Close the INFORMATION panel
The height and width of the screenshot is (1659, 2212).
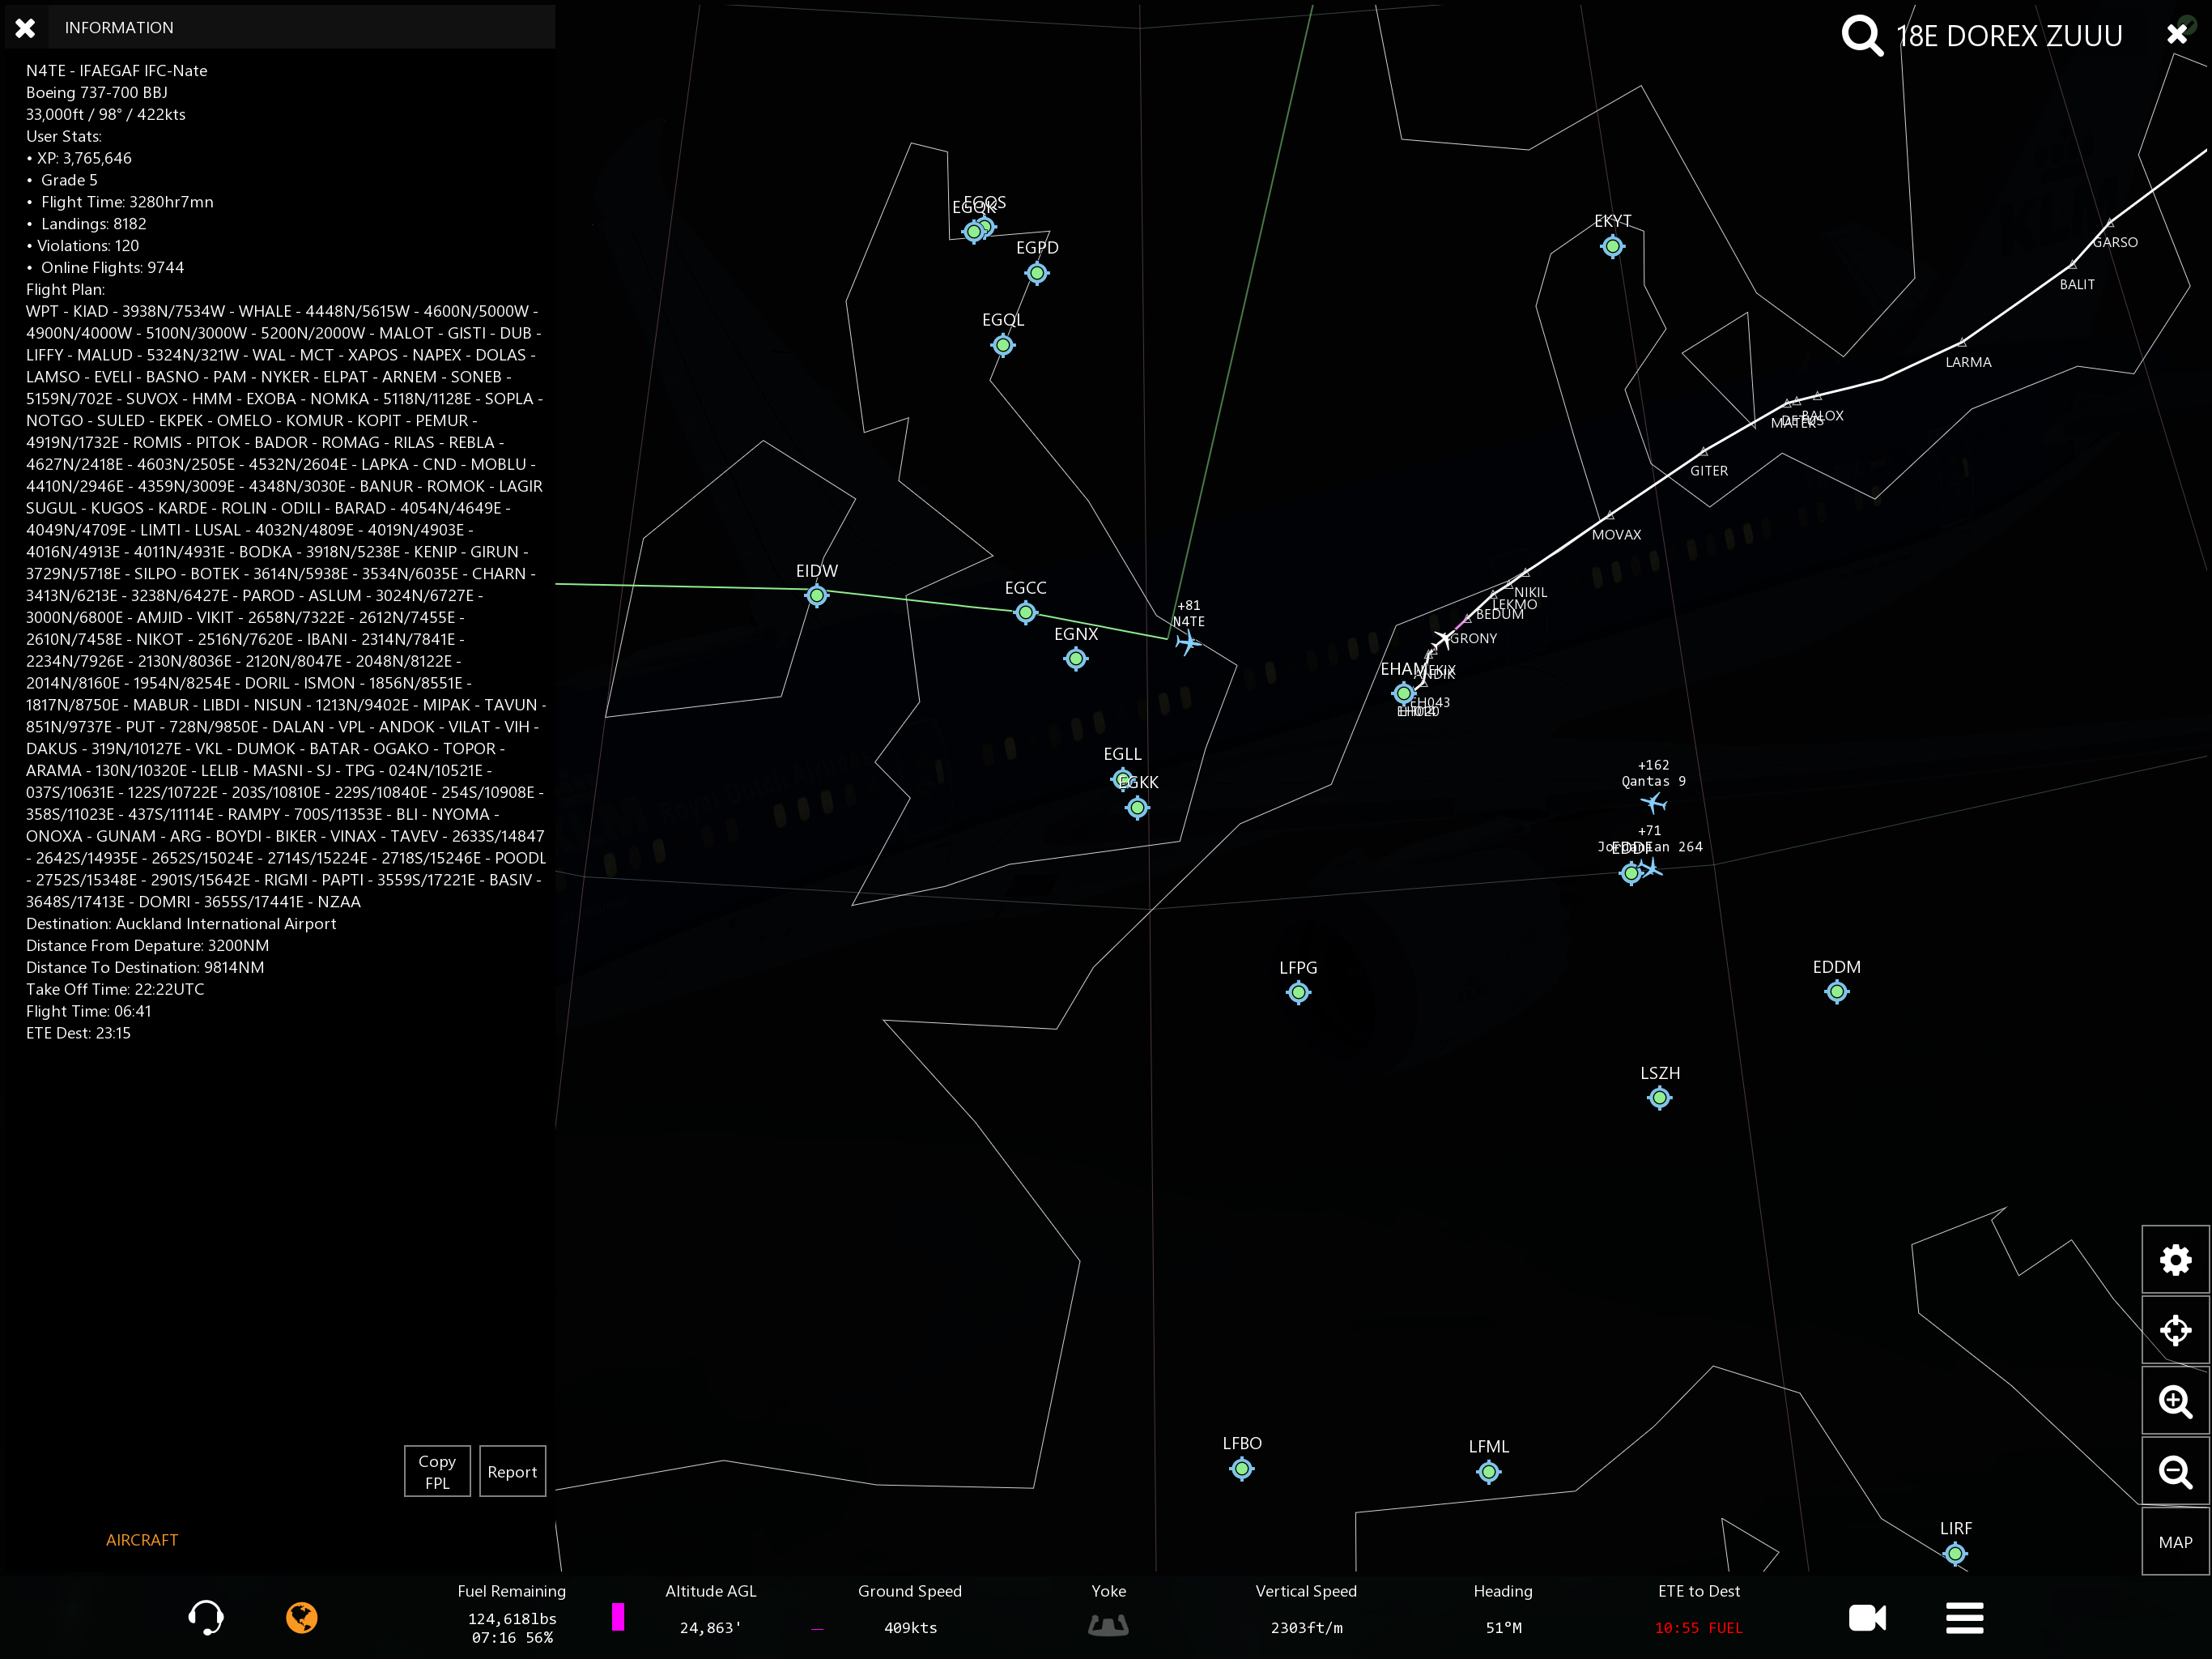coord(26,28)
